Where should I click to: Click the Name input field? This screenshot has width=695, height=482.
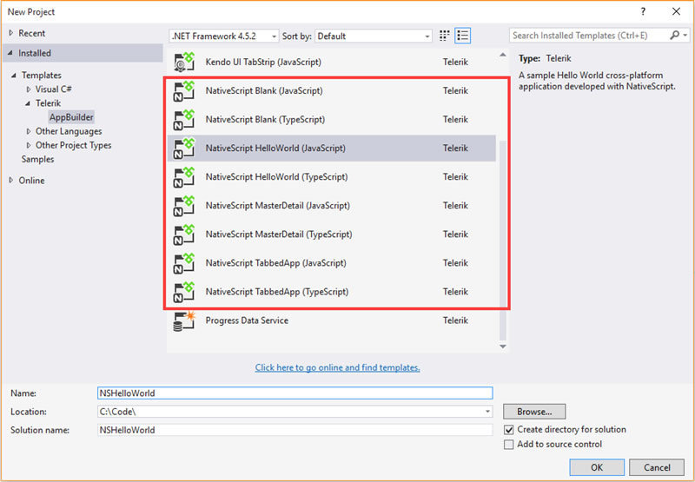pos(295,393)
